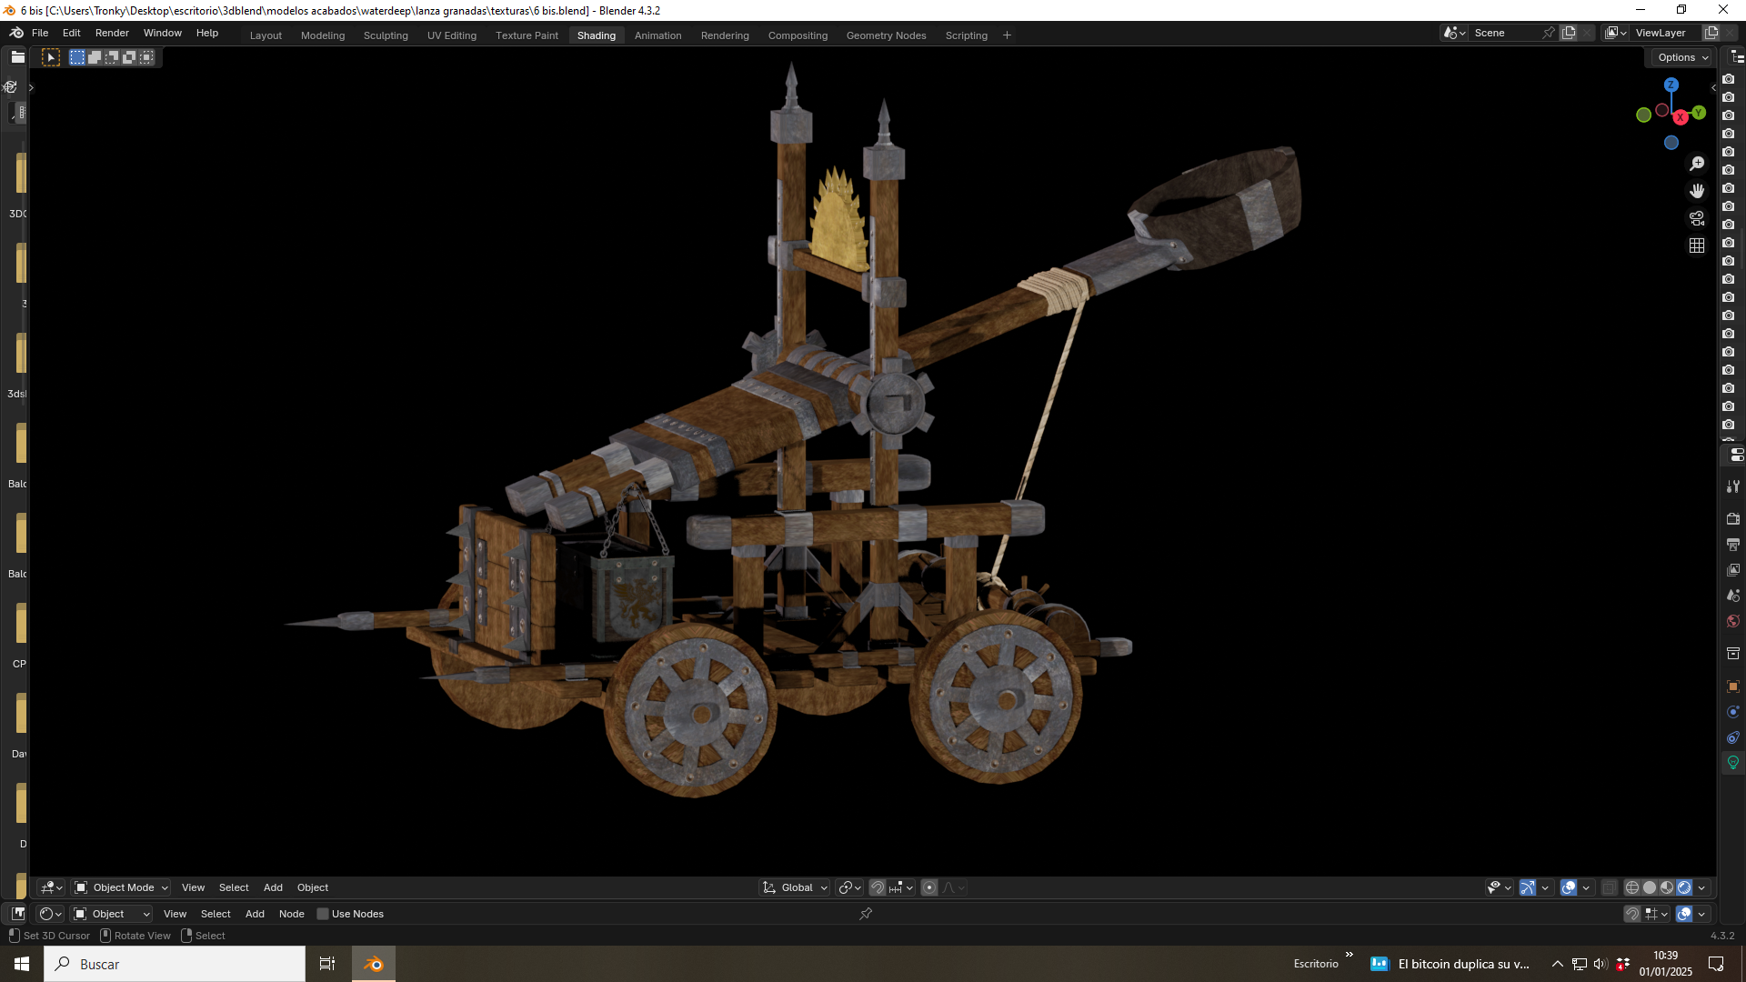The image size is (1746, 982).
Task: Switch perspective/orthographic grid icon
Action: (x=1697, y=245)
